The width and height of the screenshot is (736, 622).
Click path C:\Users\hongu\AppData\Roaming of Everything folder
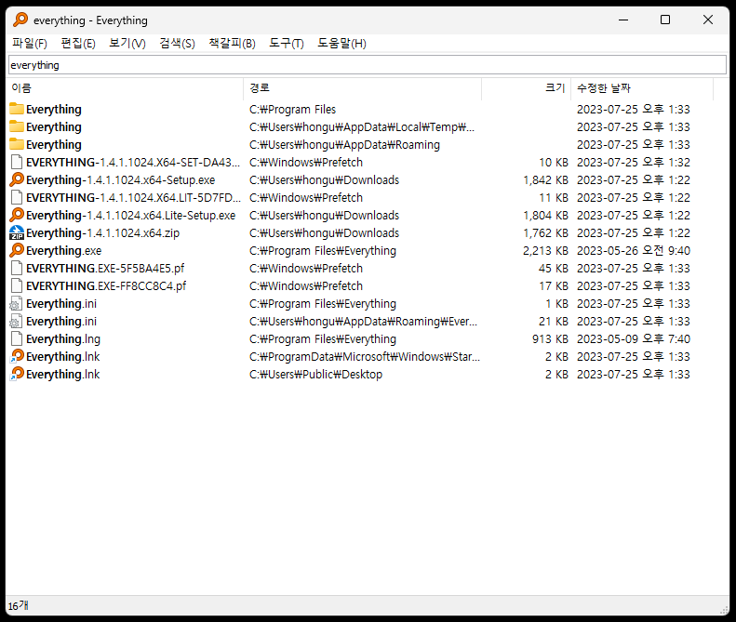pyautogui.click(x=344, y=145)
